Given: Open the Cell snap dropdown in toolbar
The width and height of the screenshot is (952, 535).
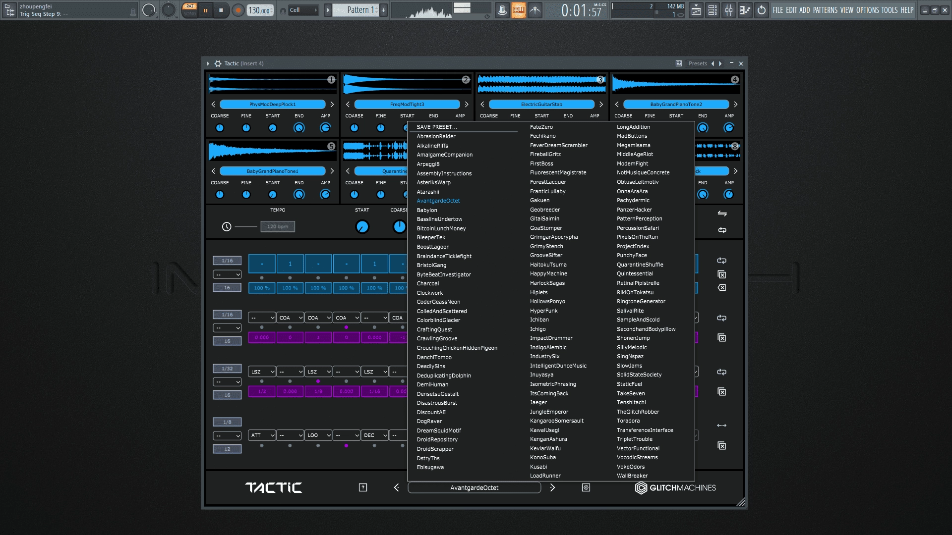Looking at the screenshot, I should click(x=303, y=10).
